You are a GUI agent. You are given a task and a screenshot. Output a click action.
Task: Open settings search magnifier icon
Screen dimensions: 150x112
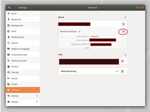pos(9,8)
